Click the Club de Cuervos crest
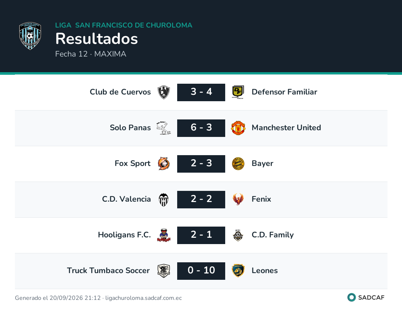Viewport: 402px width, 317px height. point(163,92)
